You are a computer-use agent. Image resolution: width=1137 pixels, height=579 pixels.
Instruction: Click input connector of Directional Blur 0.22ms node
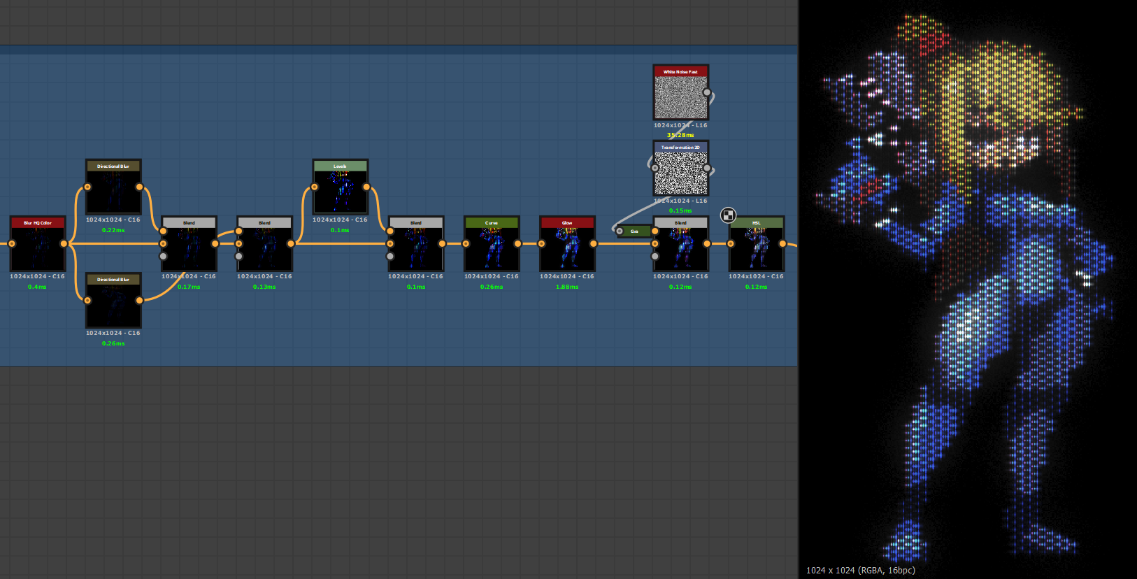87,187
